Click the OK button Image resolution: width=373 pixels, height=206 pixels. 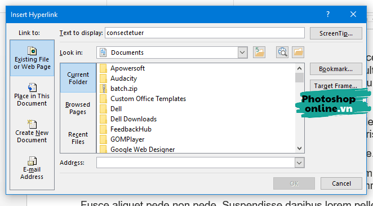click(294, 183)
